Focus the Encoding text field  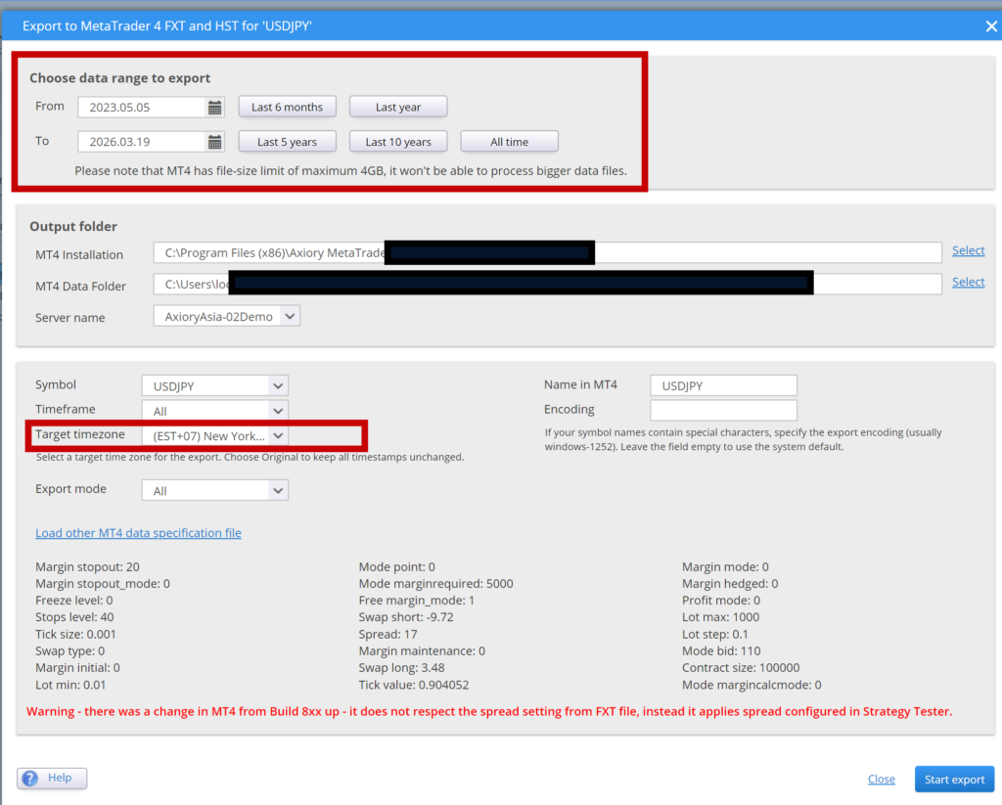[x=722, y=410]
